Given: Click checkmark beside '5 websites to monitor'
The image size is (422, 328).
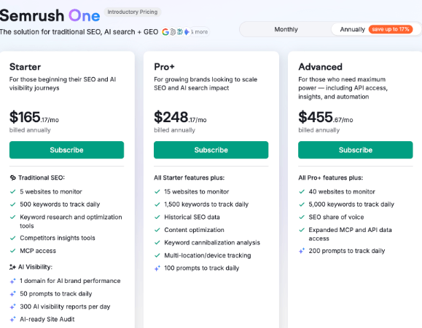Looking at the screenshot, I should pos(12,192).
